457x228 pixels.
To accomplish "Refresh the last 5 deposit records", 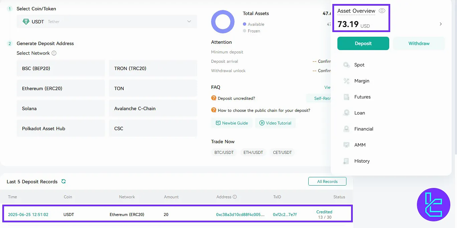I will 63,181.
